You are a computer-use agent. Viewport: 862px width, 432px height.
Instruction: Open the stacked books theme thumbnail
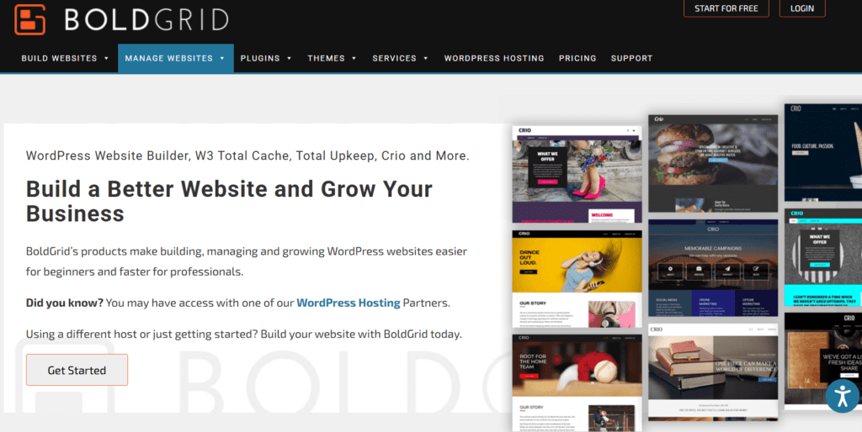[713, 372]
